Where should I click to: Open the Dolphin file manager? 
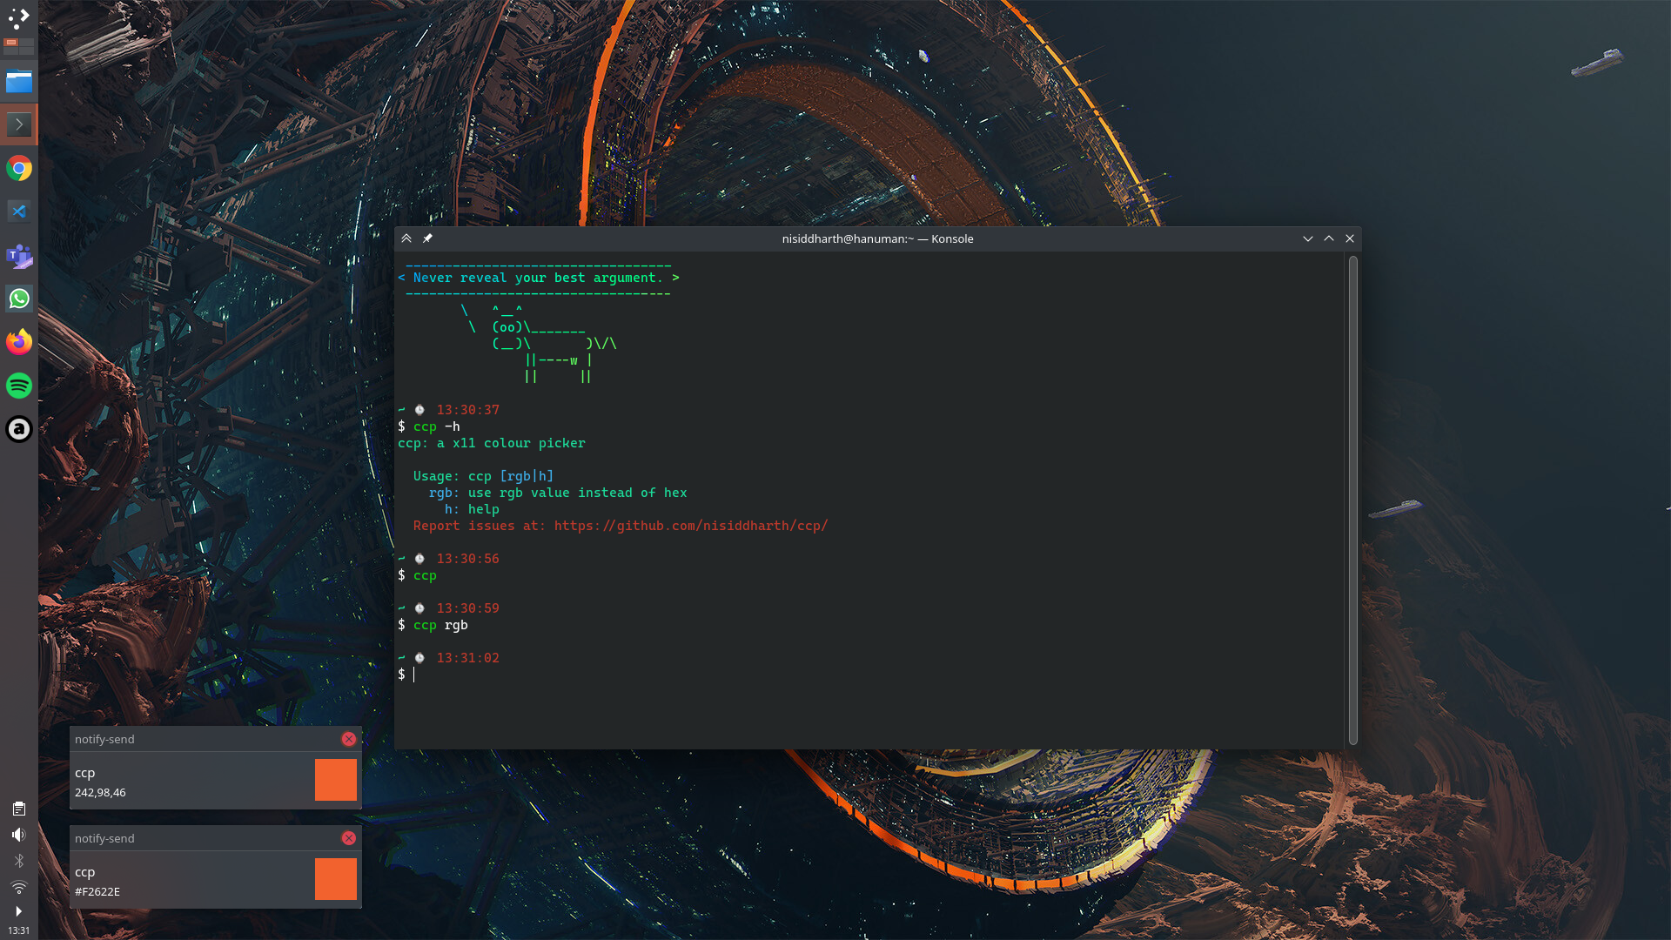click(18, 82)
